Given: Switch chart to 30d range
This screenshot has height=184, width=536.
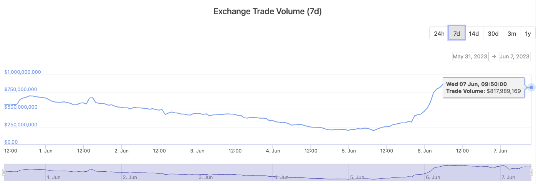Looking at the screenshot, I should 493,33.
